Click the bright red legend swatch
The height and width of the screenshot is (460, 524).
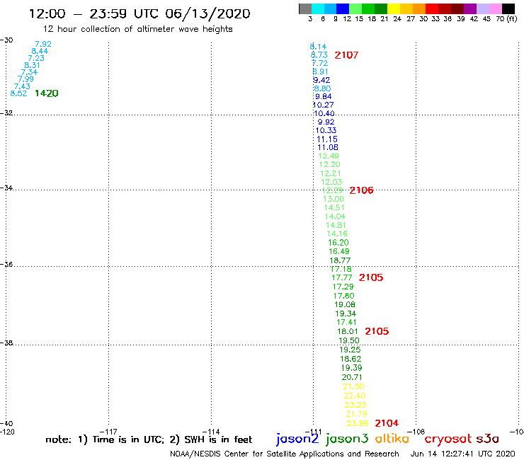432,8
